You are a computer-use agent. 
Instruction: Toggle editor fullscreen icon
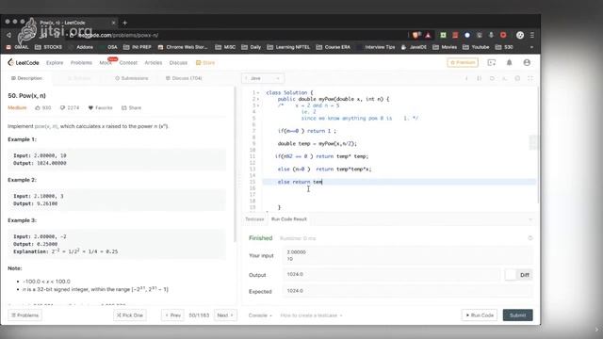[530, 78]
